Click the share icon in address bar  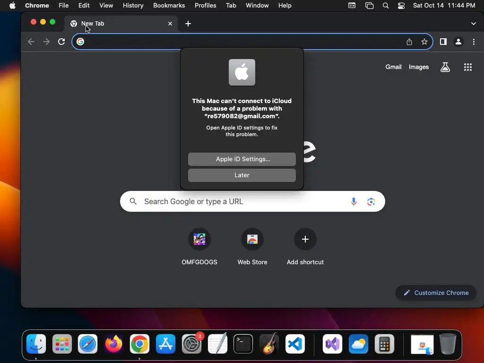click(409, 42)
